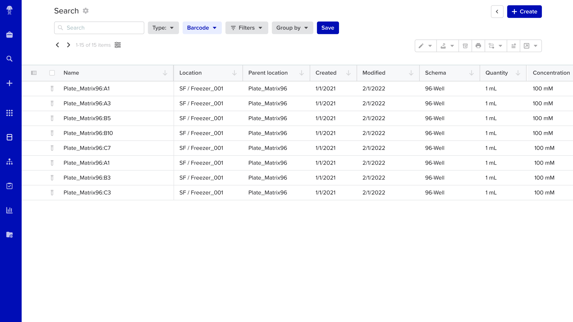Open search settings gear next to title
The image size is (573, 322).
pyautogui.click(x=86, y=11)
